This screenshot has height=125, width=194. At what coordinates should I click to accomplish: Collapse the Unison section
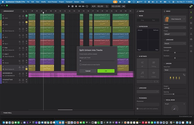[x=164, y=63]
